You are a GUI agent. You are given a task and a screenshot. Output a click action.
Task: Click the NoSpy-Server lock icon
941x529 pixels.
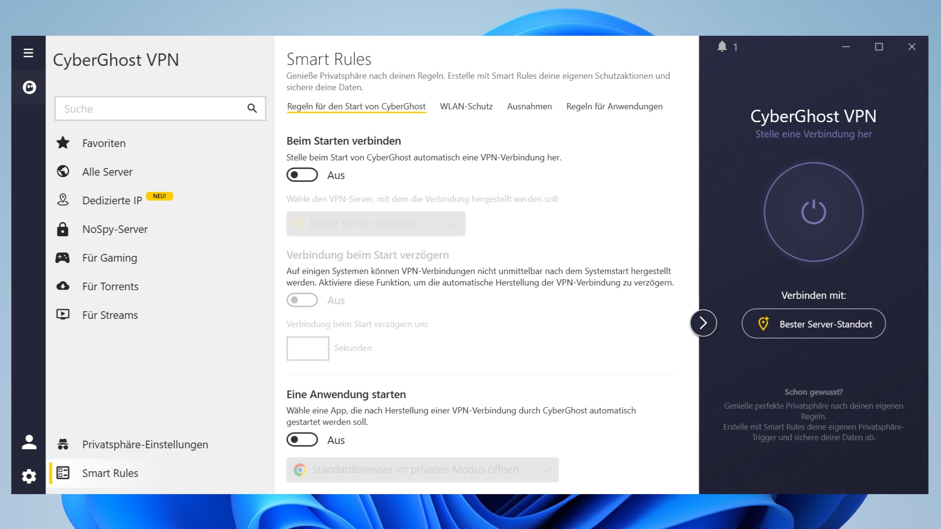(x=63, y=229)
